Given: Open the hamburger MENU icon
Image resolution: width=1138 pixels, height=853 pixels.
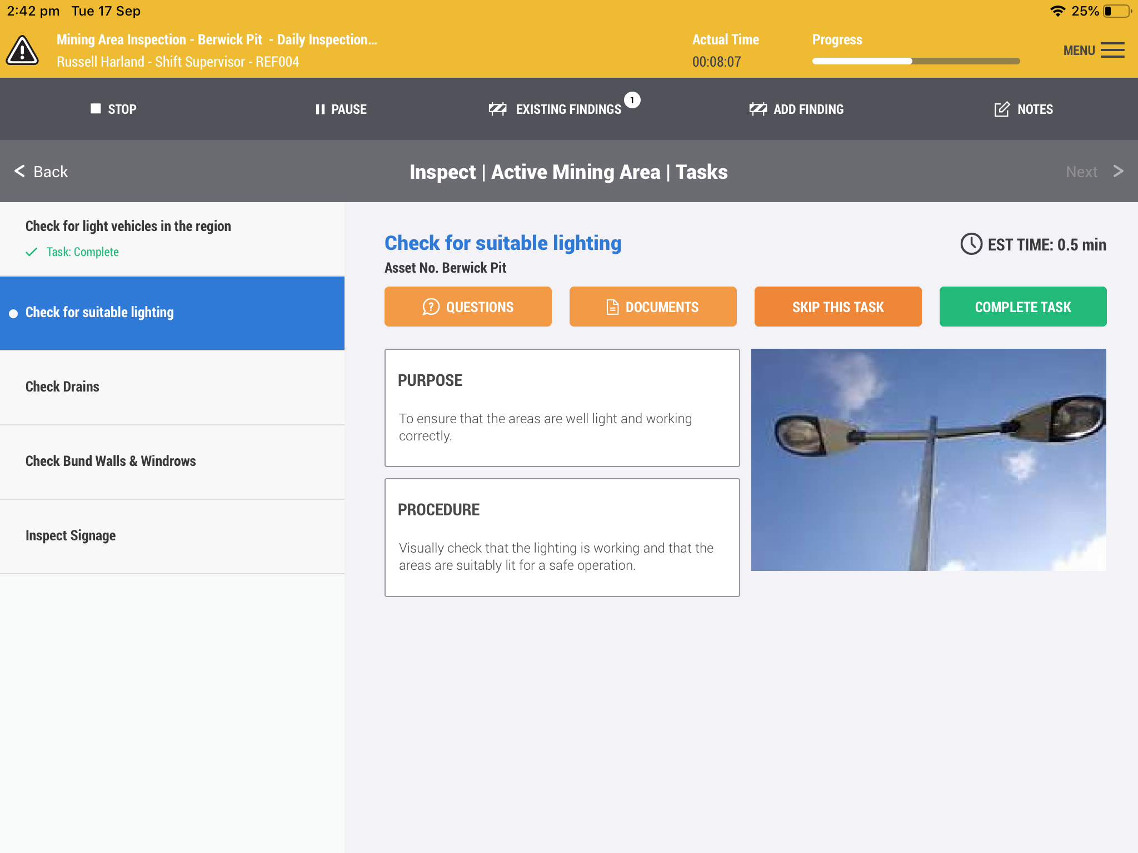Looking at the screenshot, I should 1112,51.
